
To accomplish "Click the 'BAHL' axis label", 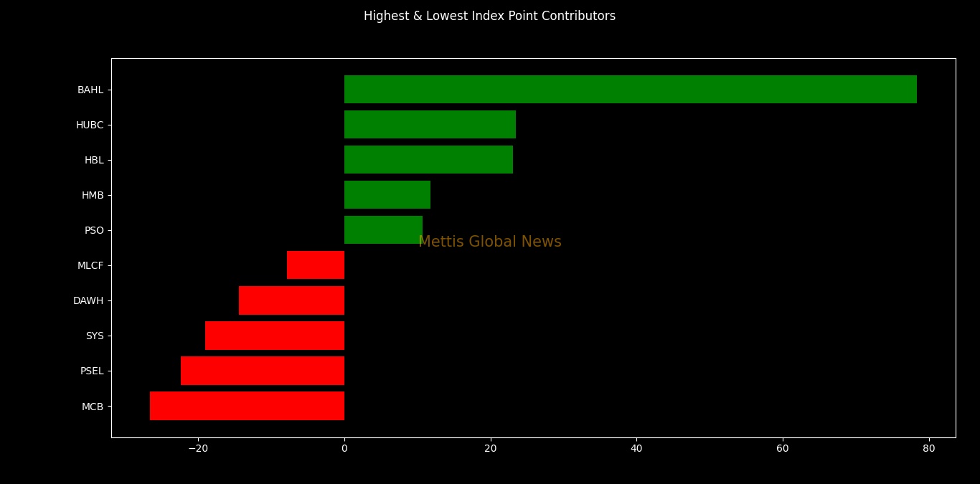I will [90, 90].
